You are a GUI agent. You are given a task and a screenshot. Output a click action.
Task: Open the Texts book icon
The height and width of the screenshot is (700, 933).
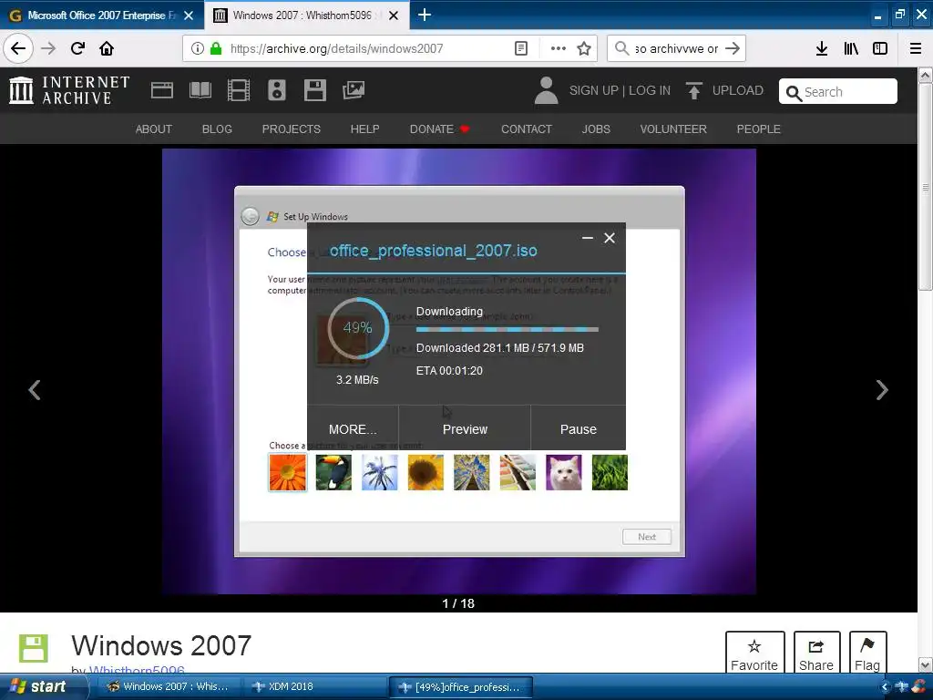(x=200, y=90)
